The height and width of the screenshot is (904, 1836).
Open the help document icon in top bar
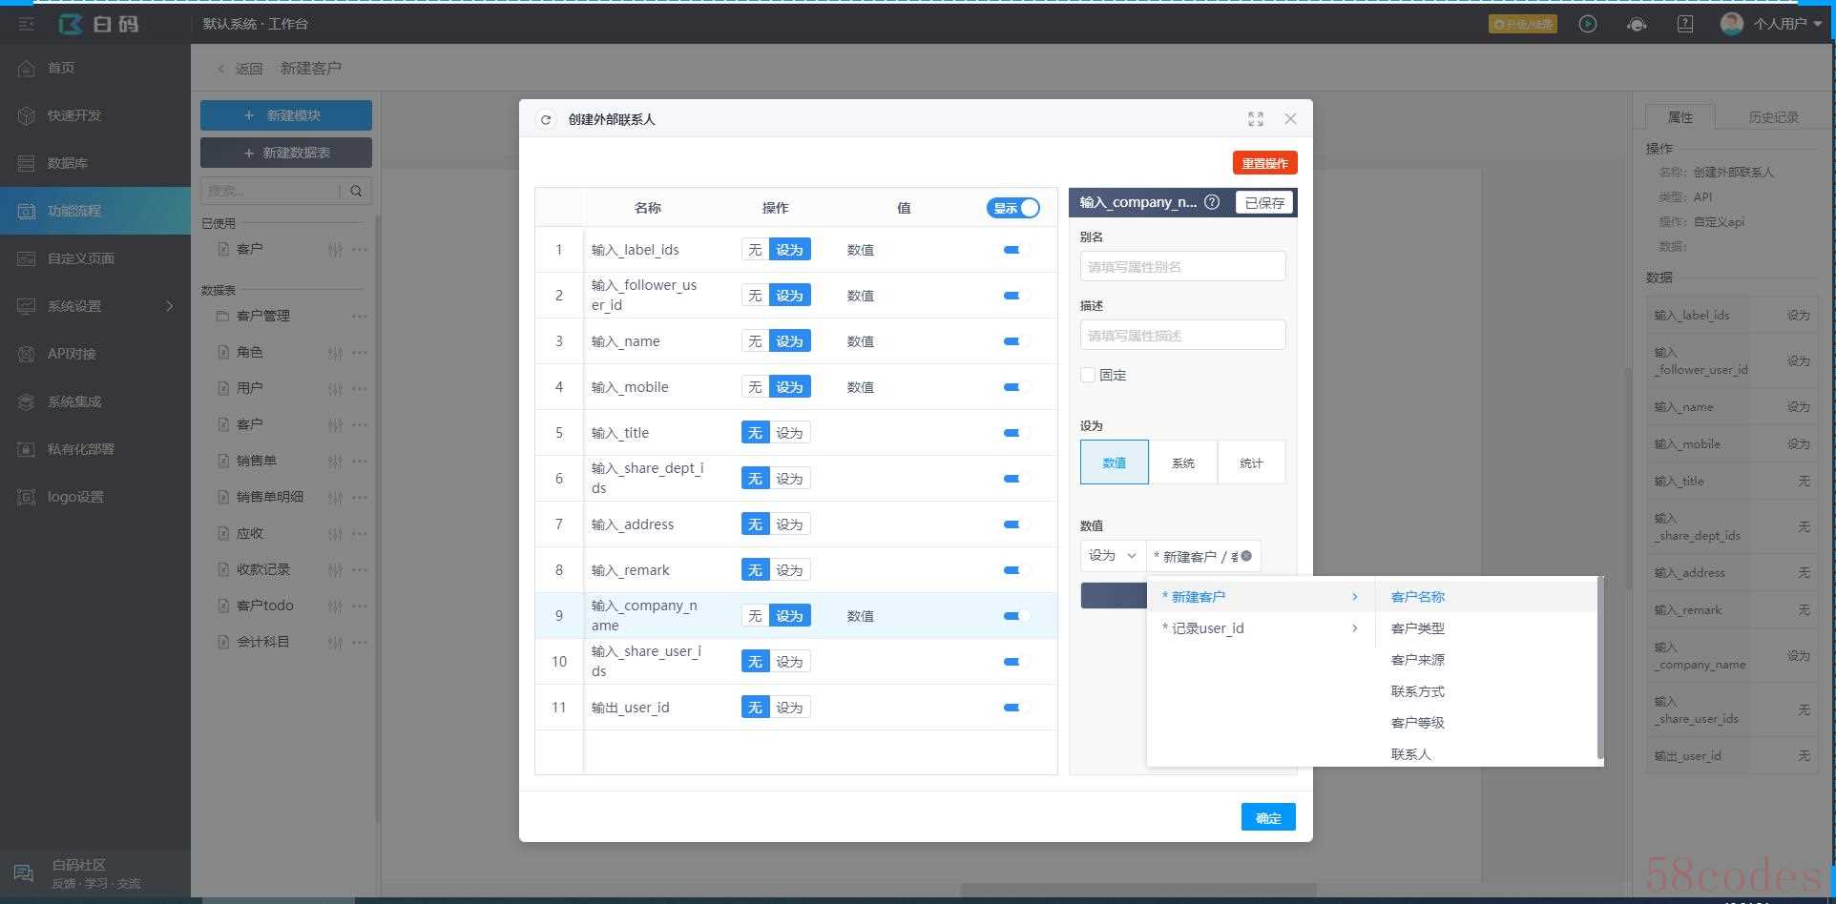[x=1685, y=24]
